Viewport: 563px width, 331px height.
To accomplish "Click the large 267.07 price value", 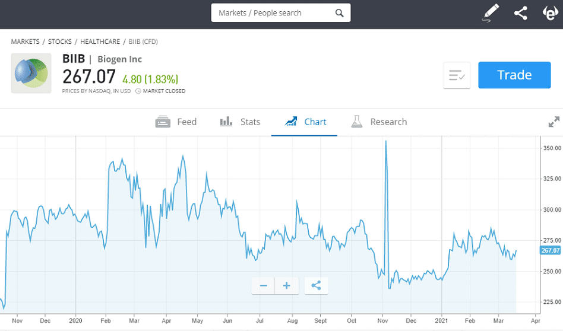I will click(89, 77).
